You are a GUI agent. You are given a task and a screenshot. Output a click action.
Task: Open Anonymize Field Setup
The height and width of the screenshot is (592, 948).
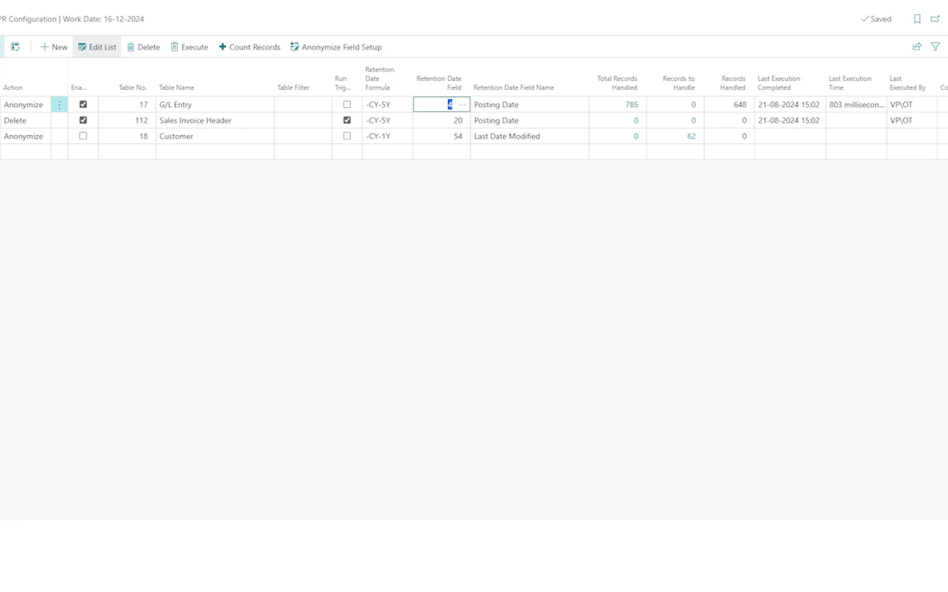click(336, 47)
